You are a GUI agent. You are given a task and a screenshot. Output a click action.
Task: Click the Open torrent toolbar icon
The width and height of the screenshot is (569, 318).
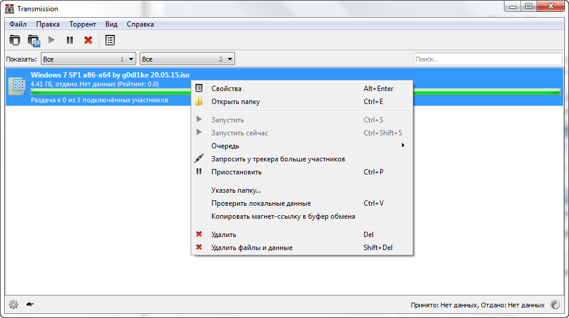click(15, 40)
